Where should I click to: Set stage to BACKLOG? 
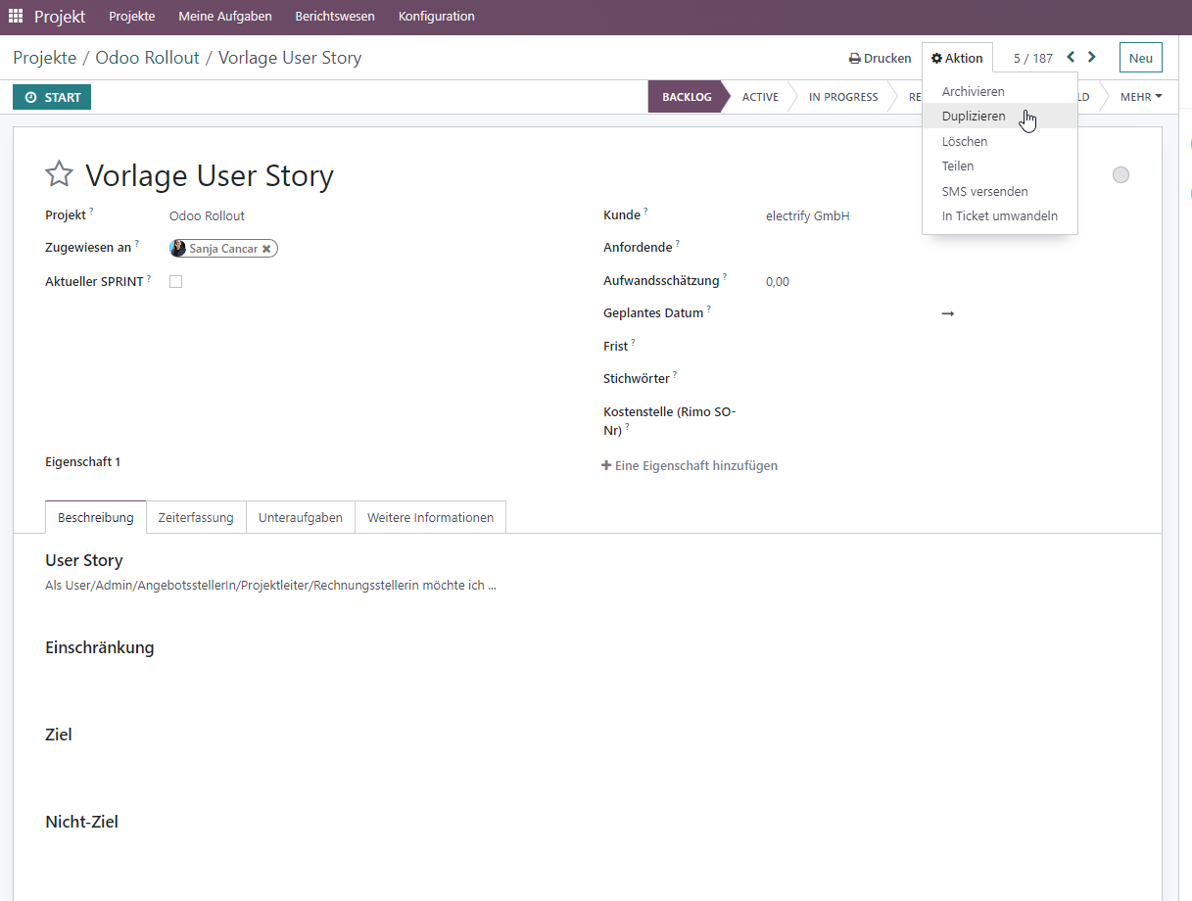click(687, 97)
